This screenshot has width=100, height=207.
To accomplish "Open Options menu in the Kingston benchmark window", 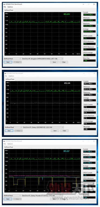I will pos(10,7).
